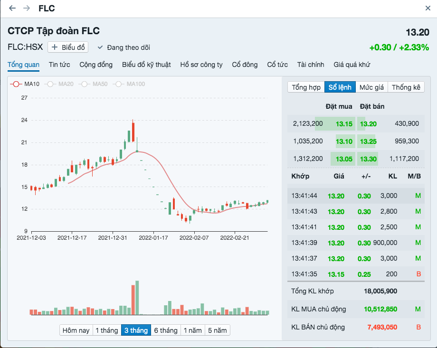Screen dimensions: 437x348
Task: Click the tallest green volume bar
Action: pyautogui.click(x=137, y=298)
